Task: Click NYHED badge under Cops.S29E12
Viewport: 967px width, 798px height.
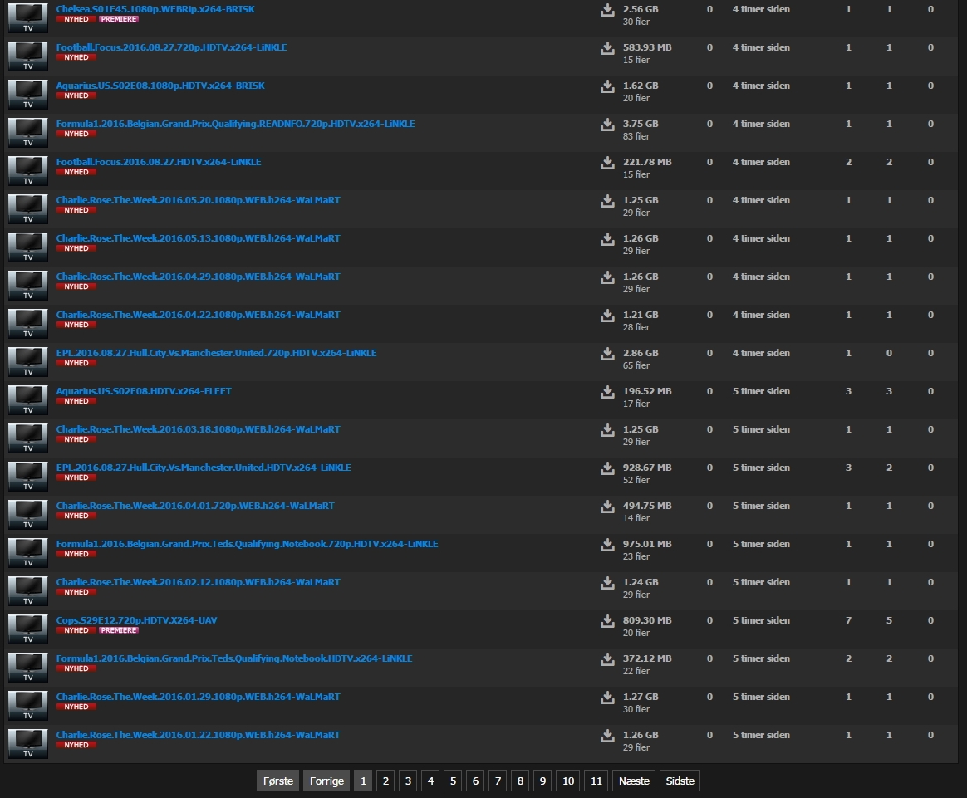Action: pyautogui.click(x=76, y=630)
